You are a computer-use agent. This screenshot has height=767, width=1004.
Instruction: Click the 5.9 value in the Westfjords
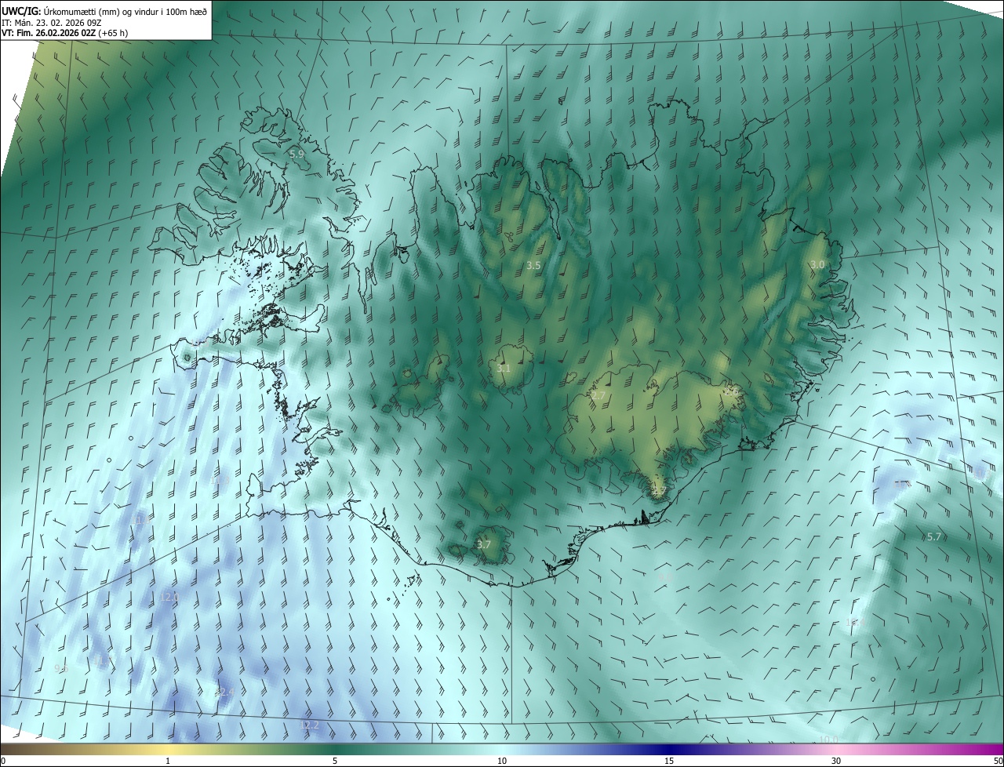[x=296, y=154]
